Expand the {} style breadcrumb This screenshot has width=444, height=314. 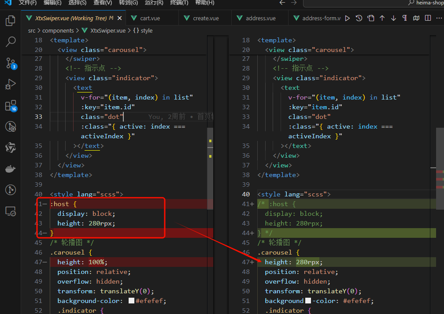tap(143, 30)
